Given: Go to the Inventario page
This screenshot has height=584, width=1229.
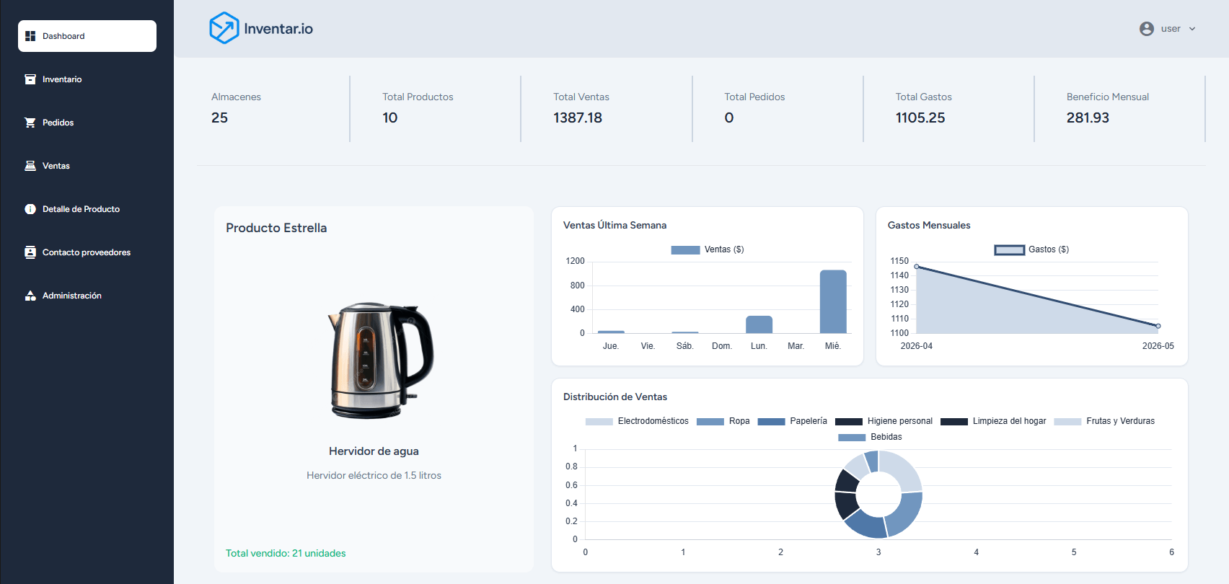Looking at the screenshot, I should pos(87,79).
